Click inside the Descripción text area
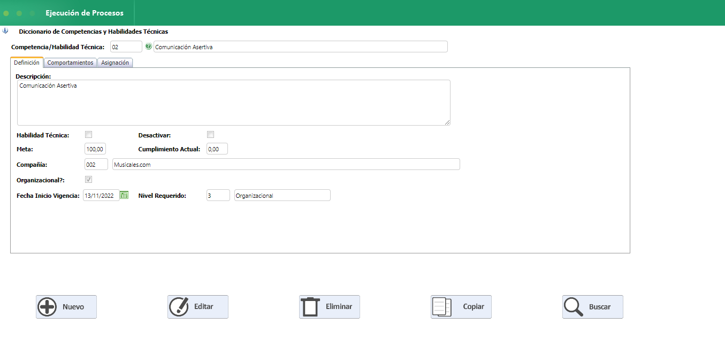 (233, 103)
